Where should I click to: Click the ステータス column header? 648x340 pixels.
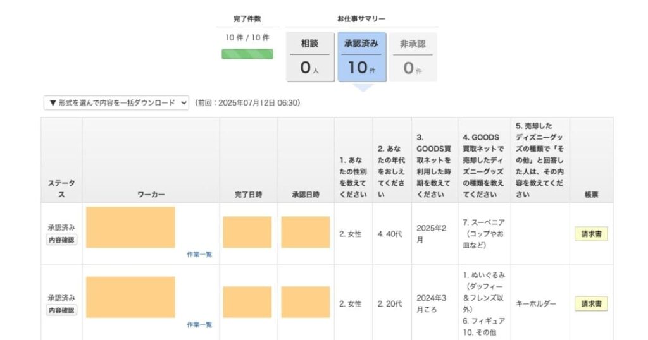61,188
